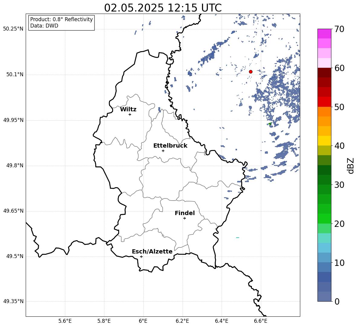Click the Esch/Alzette station cross marker
The width and height of the screenshot is (358, 327).
[141, 257]
